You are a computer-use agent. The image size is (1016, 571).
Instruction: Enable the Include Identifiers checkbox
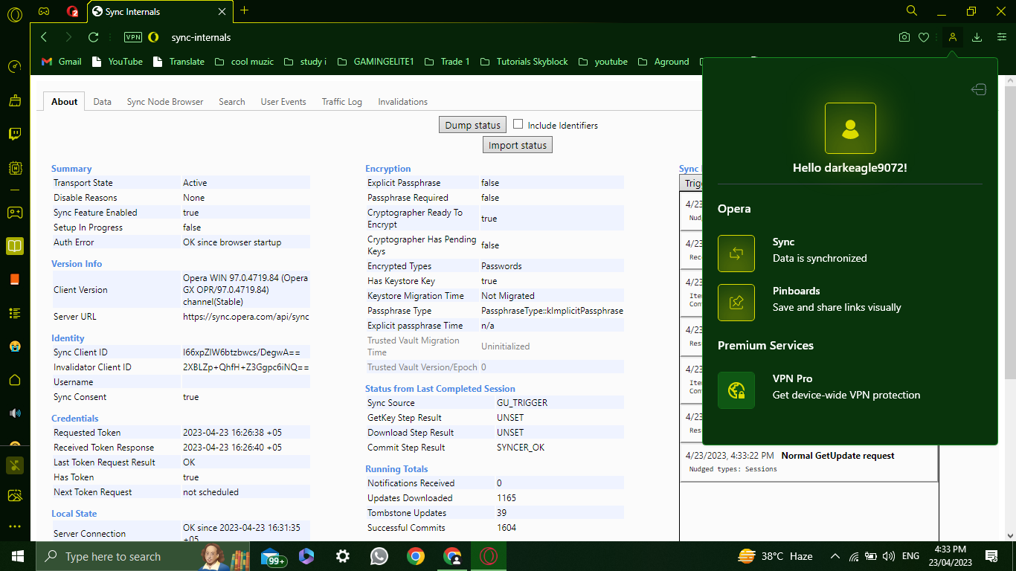click(518, 124)
